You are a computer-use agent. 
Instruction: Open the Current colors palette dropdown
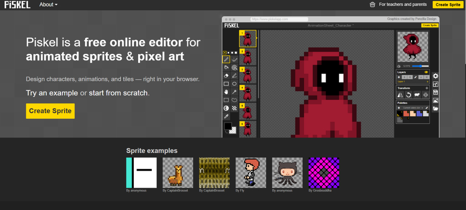point(413,107)
